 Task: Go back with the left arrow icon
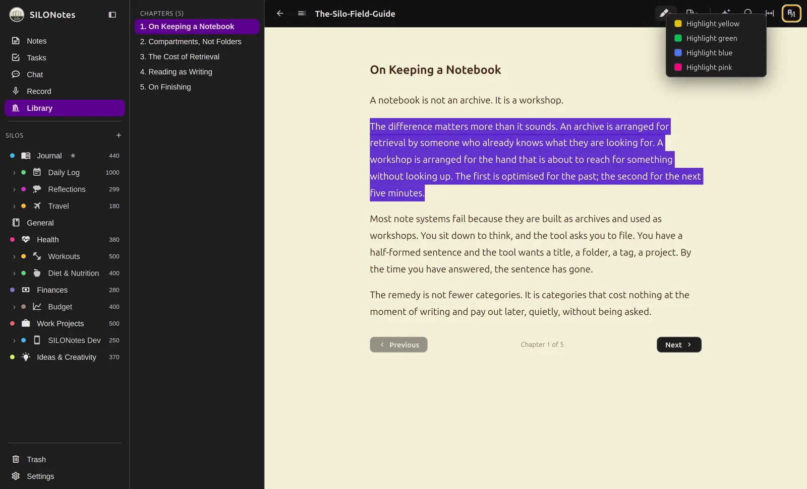tap(280, 14)
